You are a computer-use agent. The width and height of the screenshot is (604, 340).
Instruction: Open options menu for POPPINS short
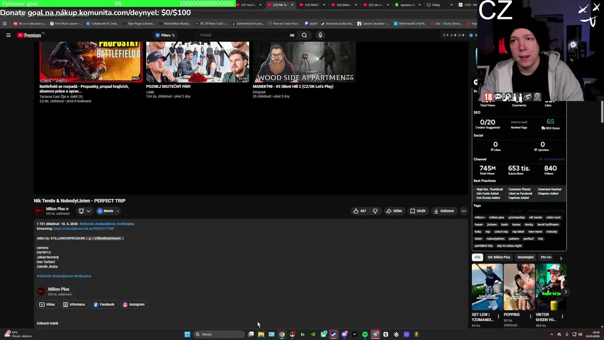coord(530,316)
